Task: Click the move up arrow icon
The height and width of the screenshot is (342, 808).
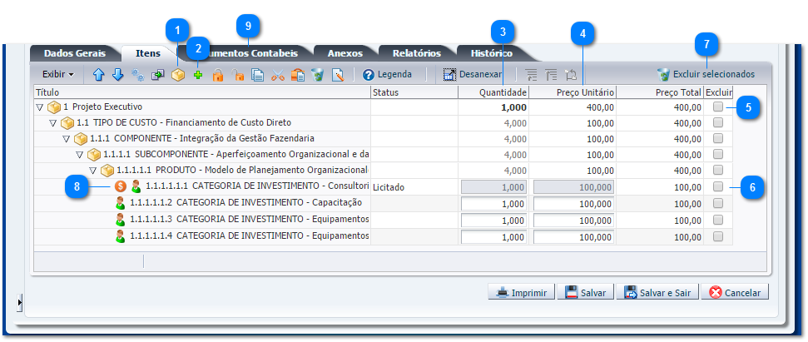Action: tap(98, 75)
